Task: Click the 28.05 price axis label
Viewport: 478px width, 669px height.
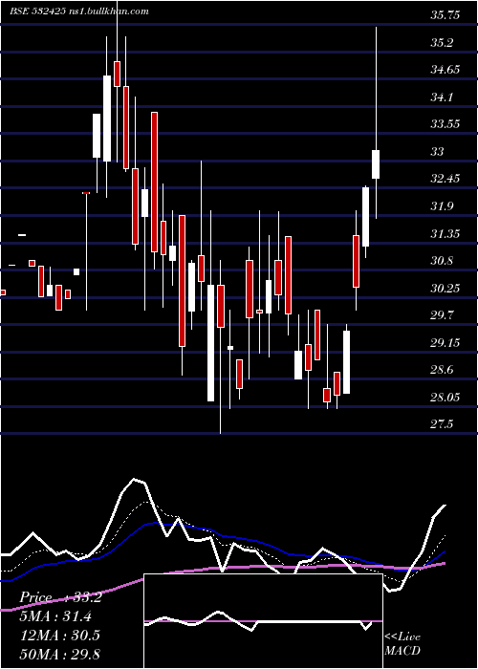Action: pos(445,398)
